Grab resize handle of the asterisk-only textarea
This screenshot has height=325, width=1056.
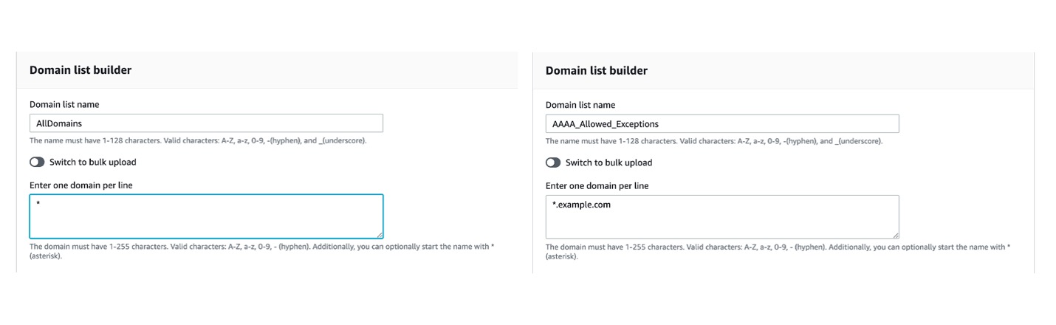pyautogui.click(x=379, y=234)
